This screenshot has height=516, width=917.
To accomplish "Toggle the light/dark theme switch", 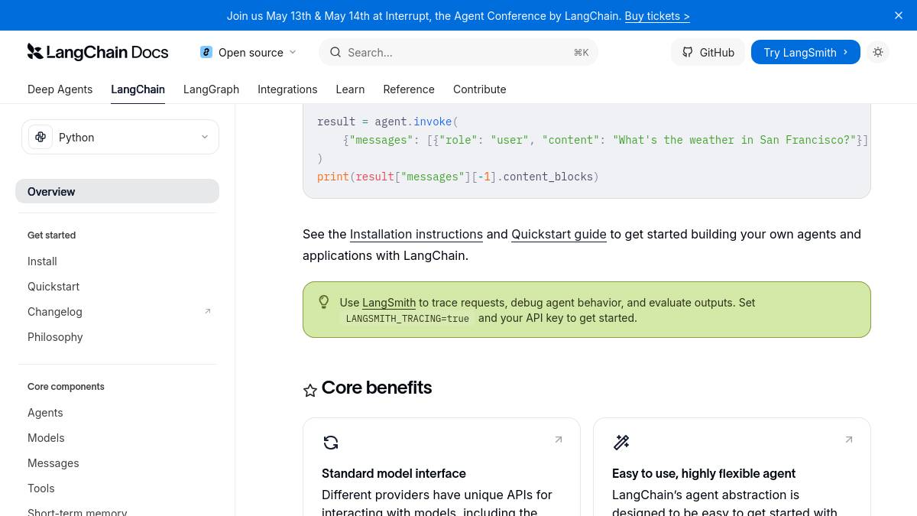I will click(878, 52).
